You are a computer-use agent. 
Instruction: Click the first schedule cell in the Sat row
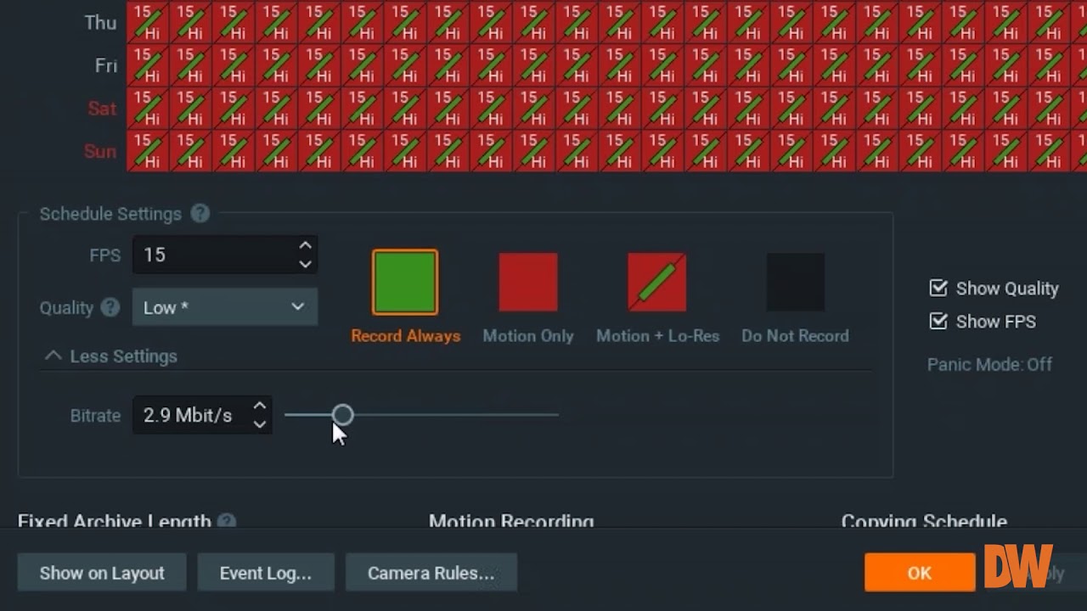(148, 108)
